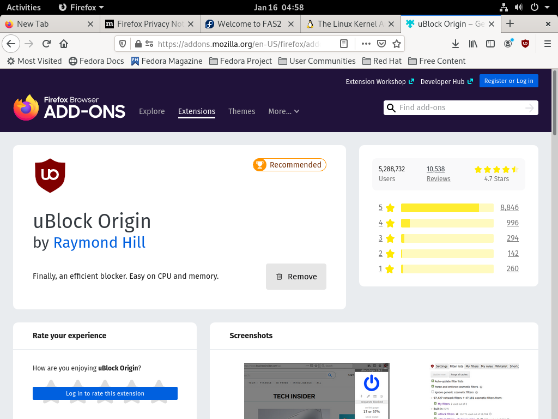
Task: Click the 1-star rating bar
Action: [x=447, y=269]
